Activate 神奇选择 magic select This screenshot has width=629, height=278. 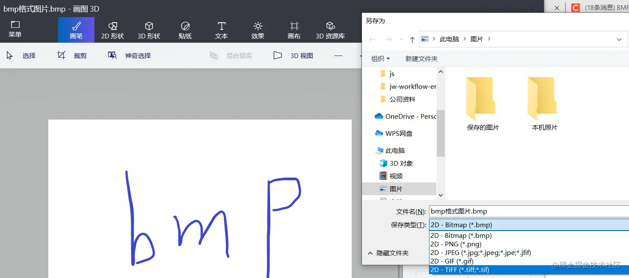tap(129, 56)
